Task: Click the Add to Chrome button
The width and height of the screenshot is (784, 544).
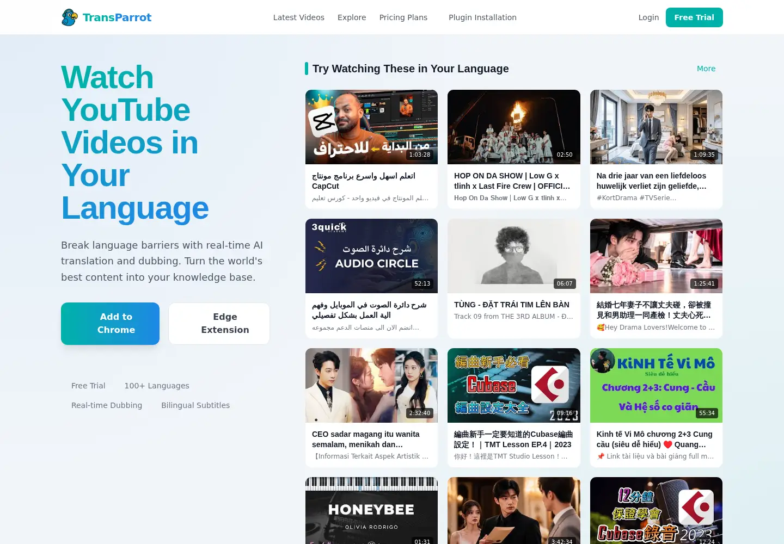Action: click(x=110, y=324)
